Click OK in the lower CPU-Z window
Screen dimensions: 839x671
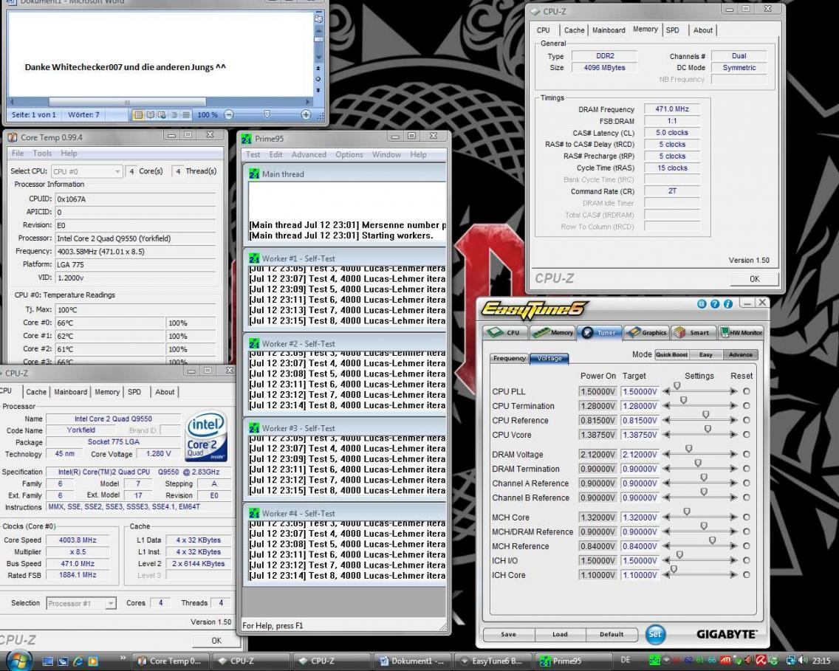(x=216, y=641)
